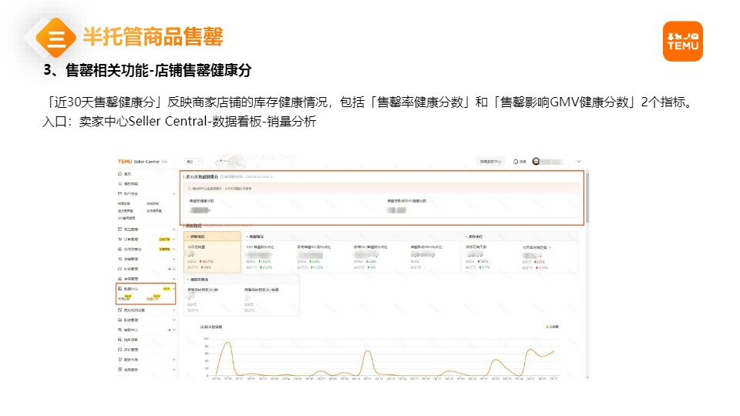Select 销量分析 under 数据中心
The height and width of the screenshot is (416, 740).
click(154, 298)
